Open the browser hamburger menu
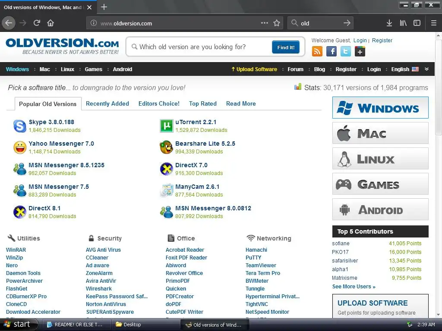The height and width of the screenshot is (331, 442). pos(433,23)
